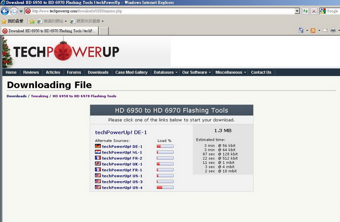
Task: Click the Print icon
Action: 333,30
